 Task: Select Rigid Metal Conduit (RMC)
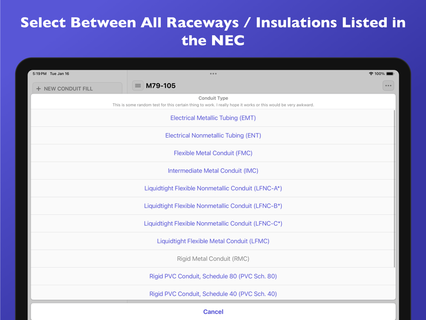click(x=213, y=259)
